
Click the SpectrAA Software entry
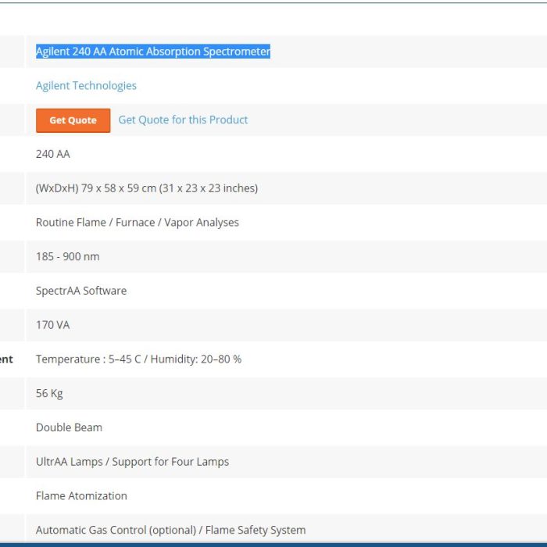pyautogui.click(x=81, y=291)
